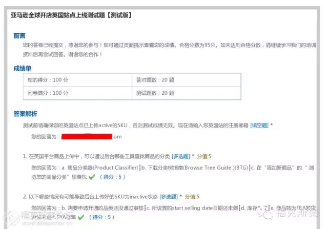Click the cell 答对题数：20 题

tap(187, 80)
